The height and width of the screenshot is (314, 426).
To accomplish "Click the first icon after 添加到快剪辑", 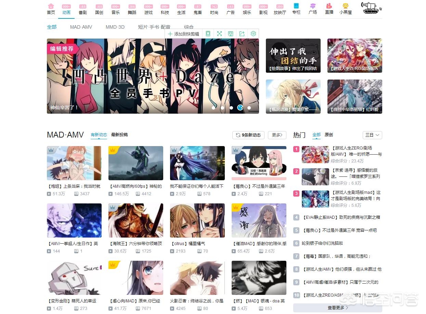I will point(208,34).
